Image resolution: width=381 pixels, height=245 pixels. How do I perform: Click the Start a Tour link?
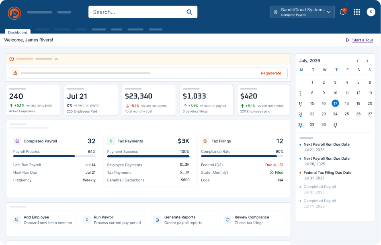(363, 40)
